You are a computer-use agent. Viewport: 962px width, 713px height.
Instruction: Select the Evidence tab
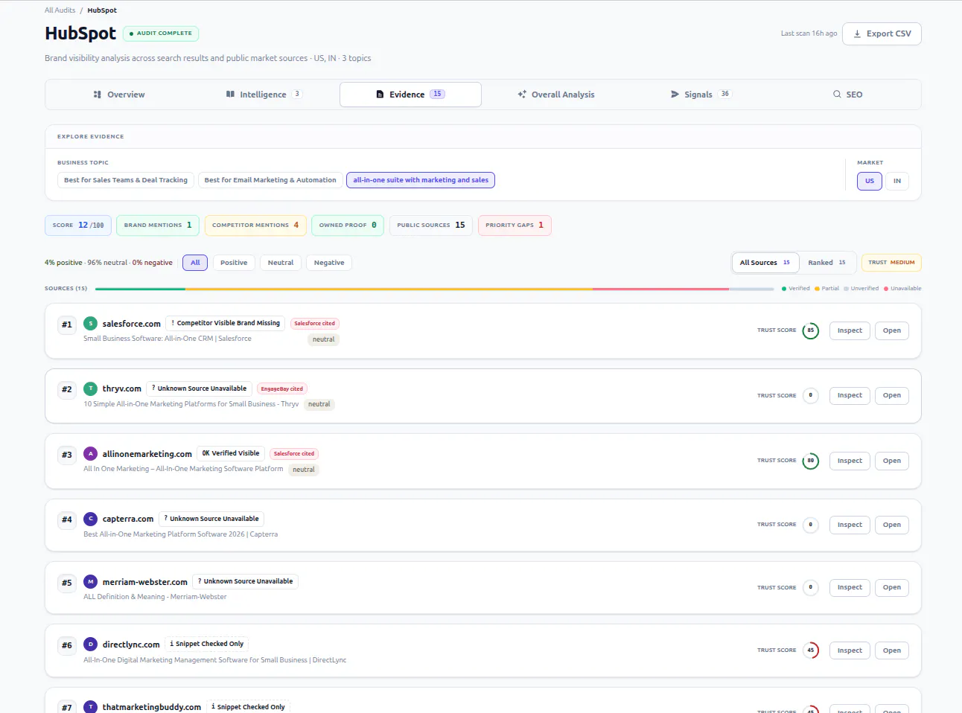[x=410, y=95]
